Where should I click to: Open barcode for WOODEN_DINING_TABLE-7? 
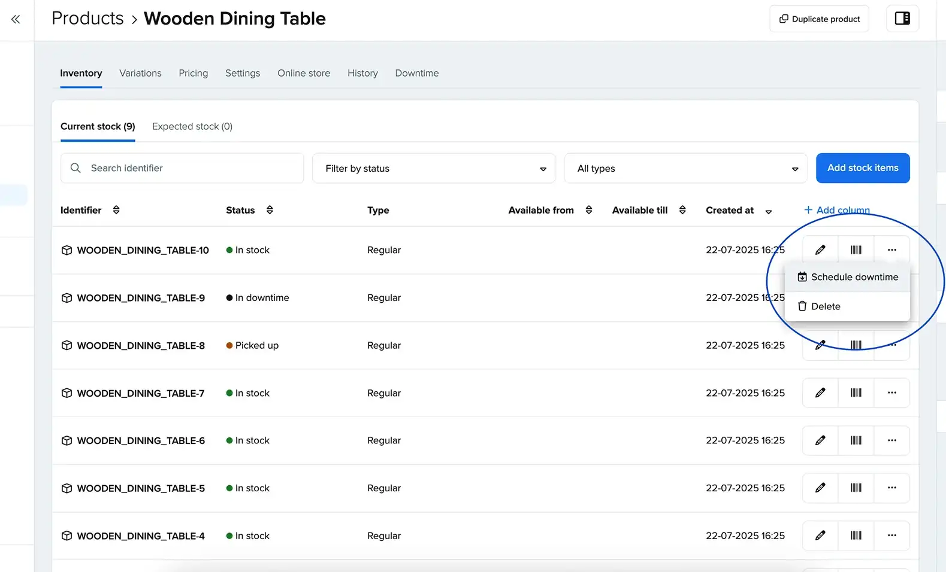[856, 393]
